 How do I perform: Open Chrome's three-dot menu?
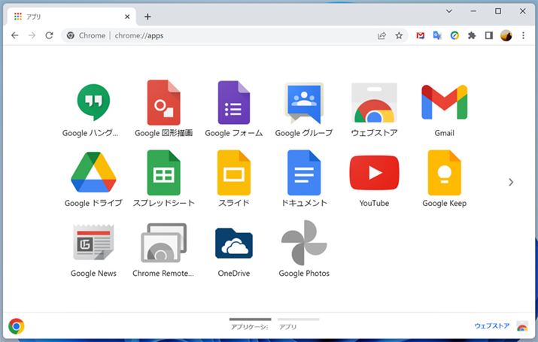pos(523,35)
